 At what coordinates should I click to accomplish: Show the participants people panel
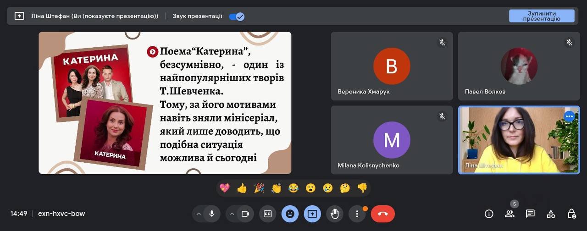point(509,214)
